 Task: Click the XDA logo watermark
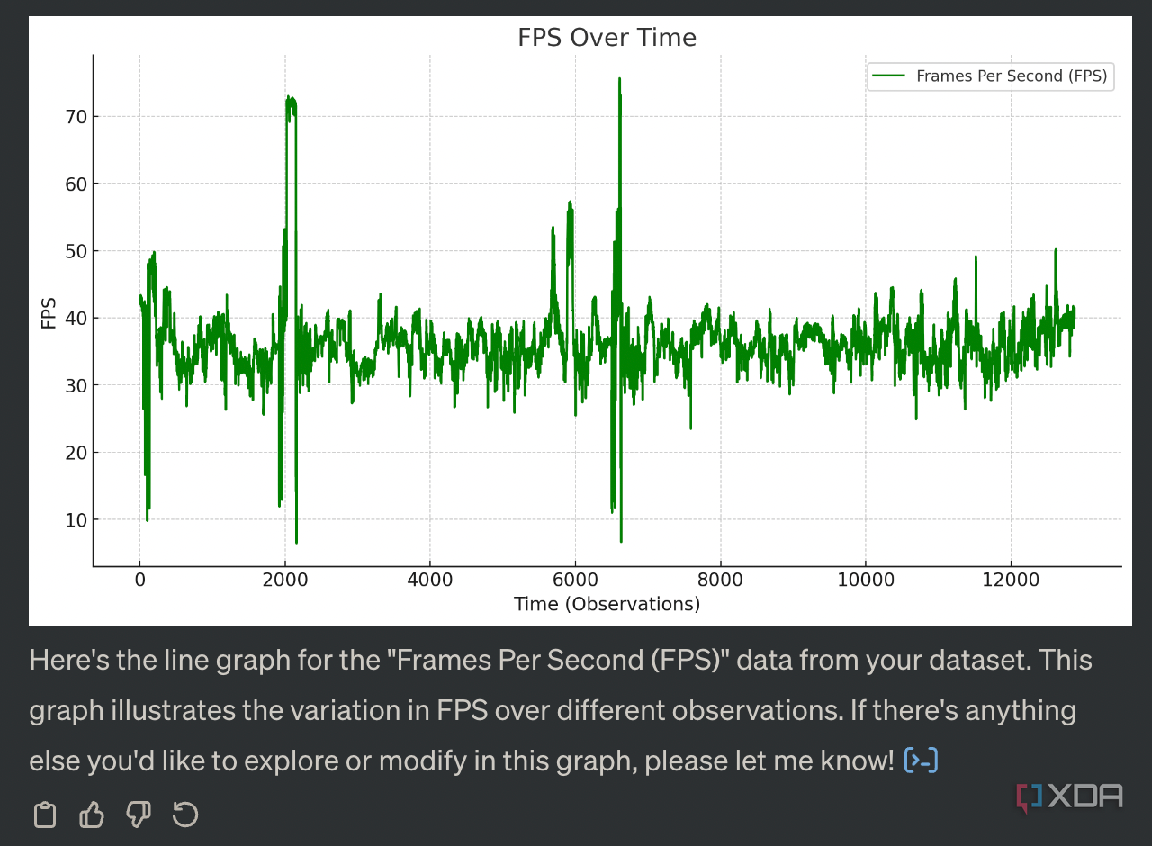[x=1070, y=796]
